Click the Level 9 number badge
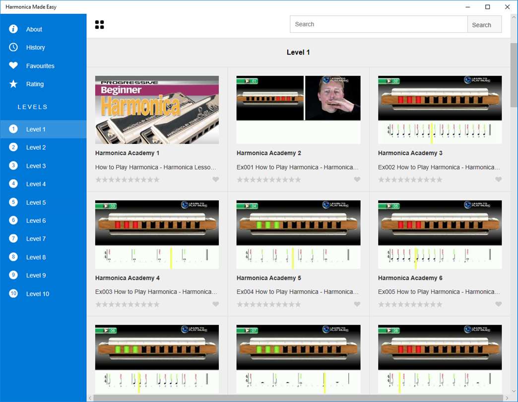The height and width of the screenshot is (402, 518). point(13,275)
